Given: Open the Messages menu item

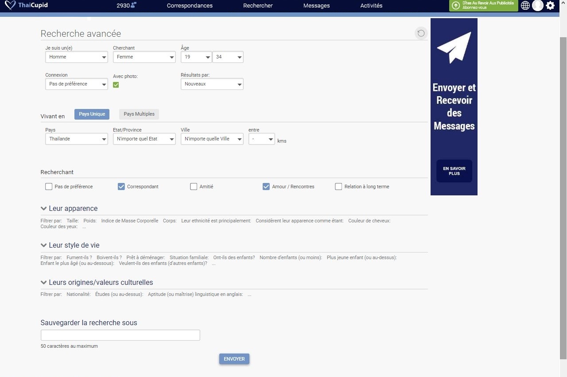Looking at the screenshot, I should (316, 6).
